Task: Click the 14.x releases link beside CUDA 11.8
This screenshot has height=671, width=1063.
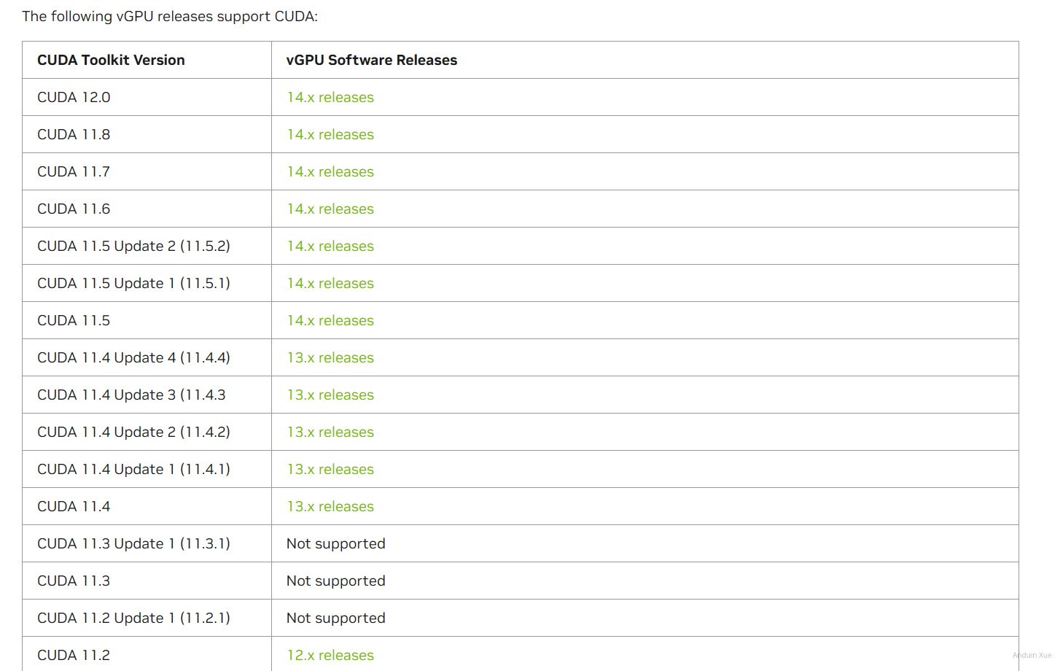Action: 330,135
